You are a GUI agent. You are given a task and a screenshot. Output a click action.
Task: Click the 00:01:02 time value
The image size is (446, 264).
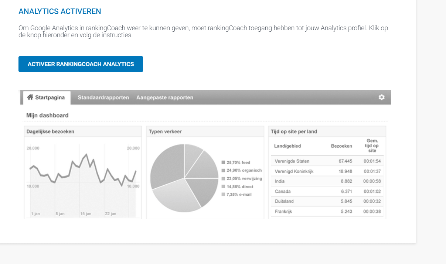coord(372,191)
